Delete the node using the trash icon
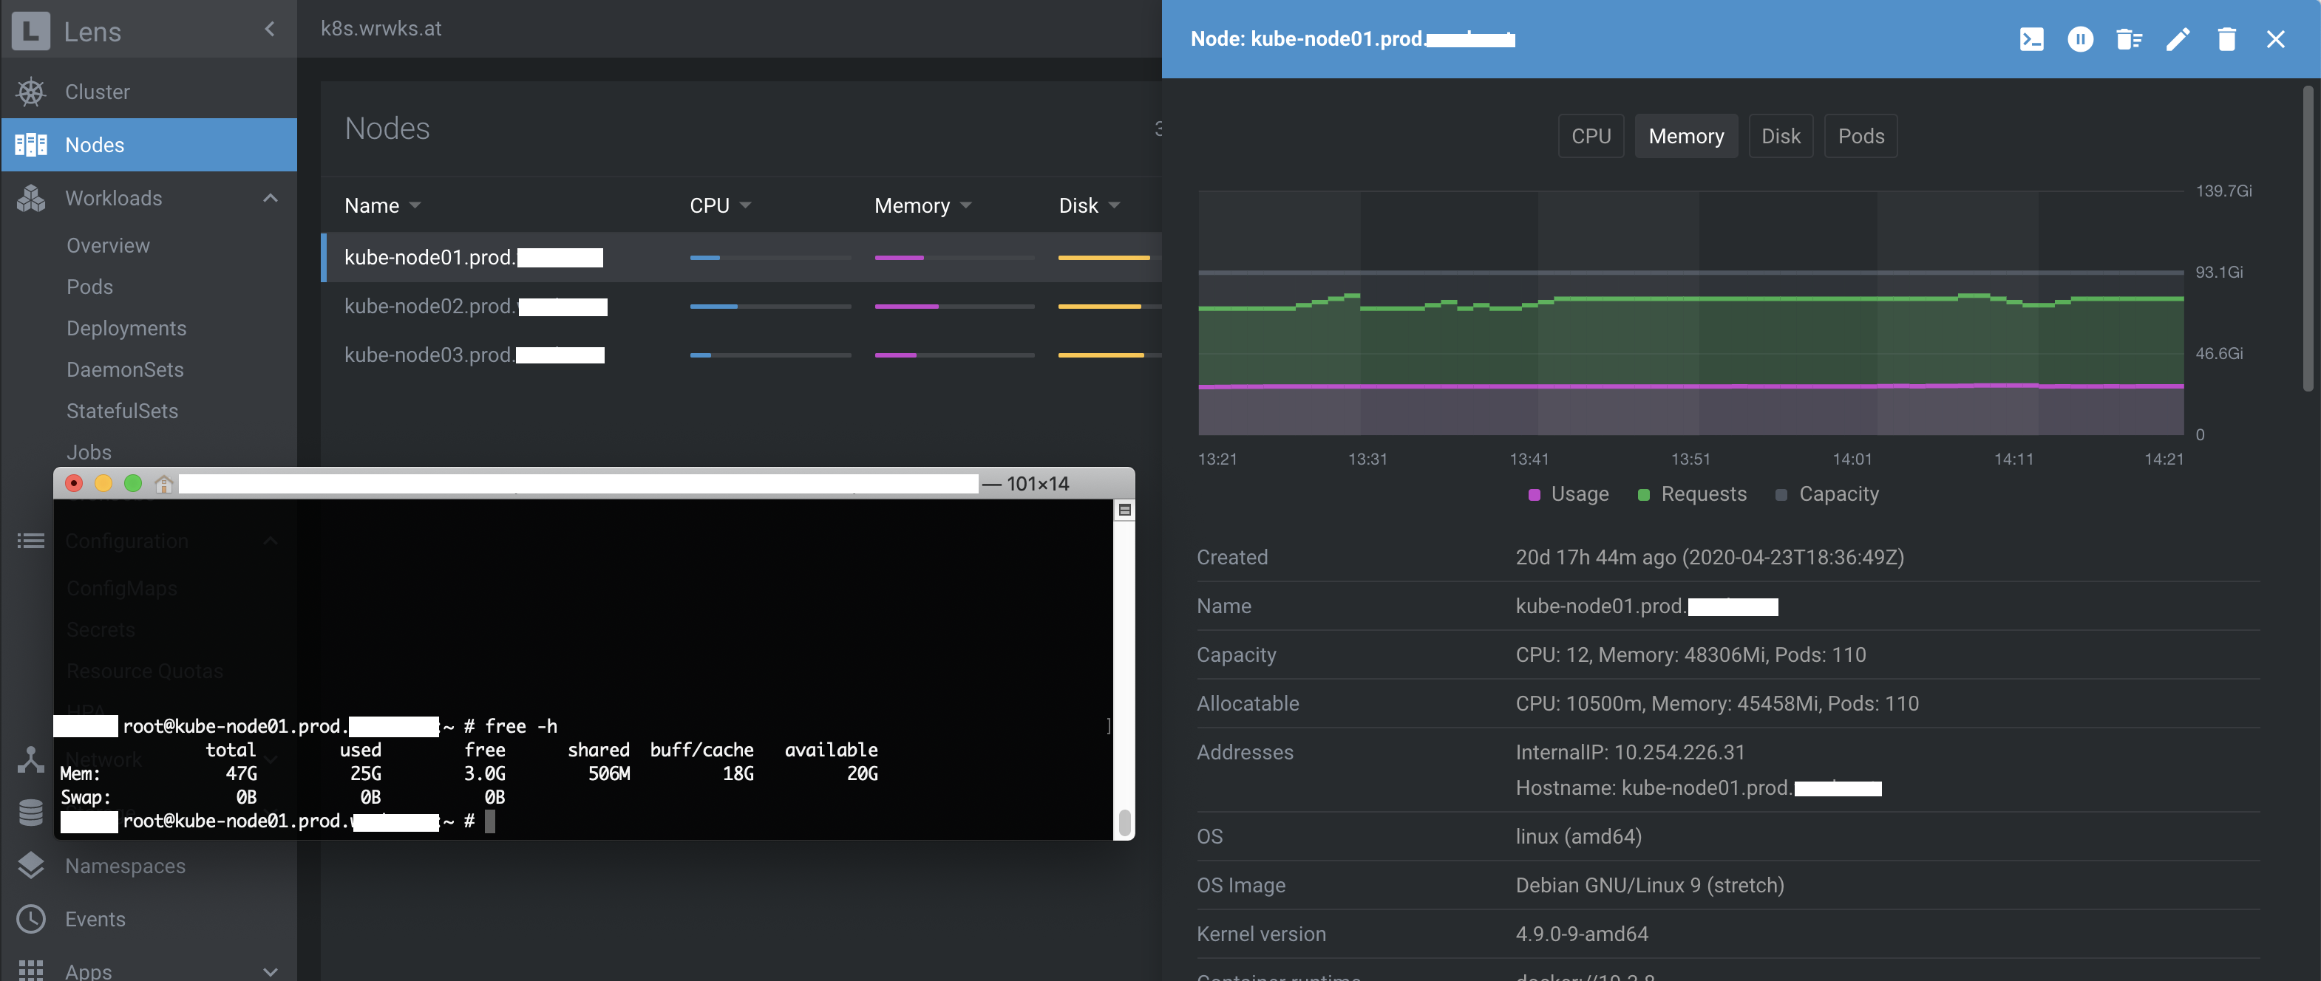The image size is (2321, 981). (x=2226, y=40)
